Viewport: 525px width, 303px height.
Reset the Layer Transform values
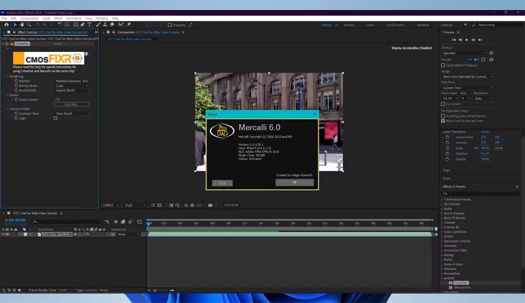tap(485, 132)
